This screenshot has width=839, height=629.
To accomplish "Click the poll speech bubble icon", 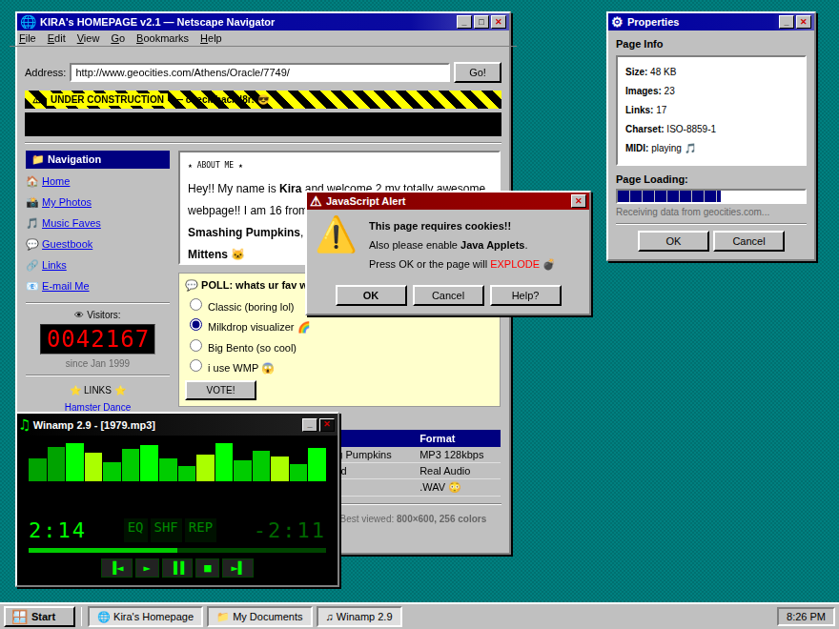I will [191, 285].
